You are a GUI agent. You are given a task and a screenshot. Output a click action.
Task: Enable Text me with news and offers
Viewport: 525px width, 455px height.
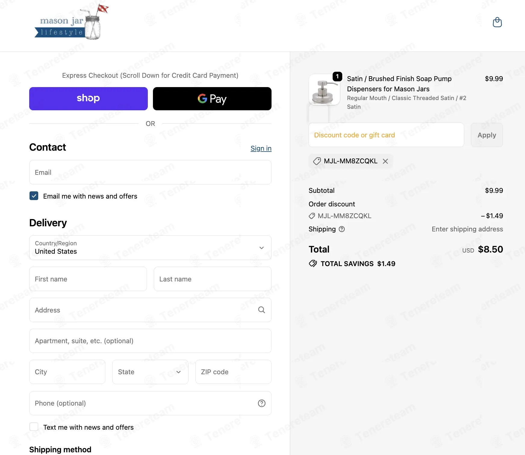click(x=34, y=427)
